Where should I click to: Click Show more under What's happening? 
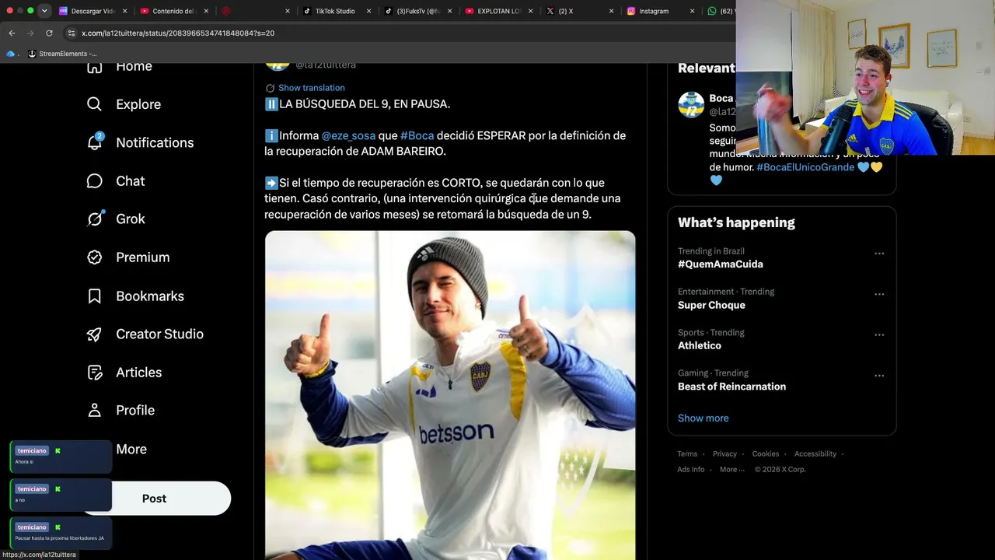pyautogui.click(x=703, y=418)
